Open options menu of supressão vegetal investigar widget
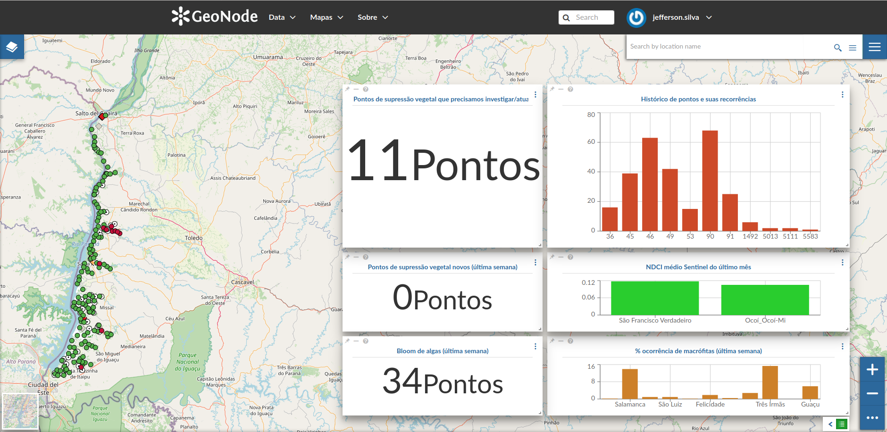Viewport: 887px width, 432px height. click(x=536, y=95)
